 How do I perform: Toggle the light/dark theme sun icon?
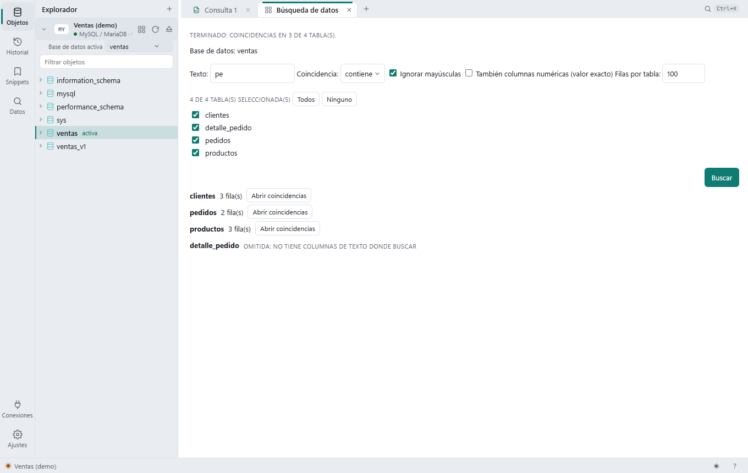[716, 466]
